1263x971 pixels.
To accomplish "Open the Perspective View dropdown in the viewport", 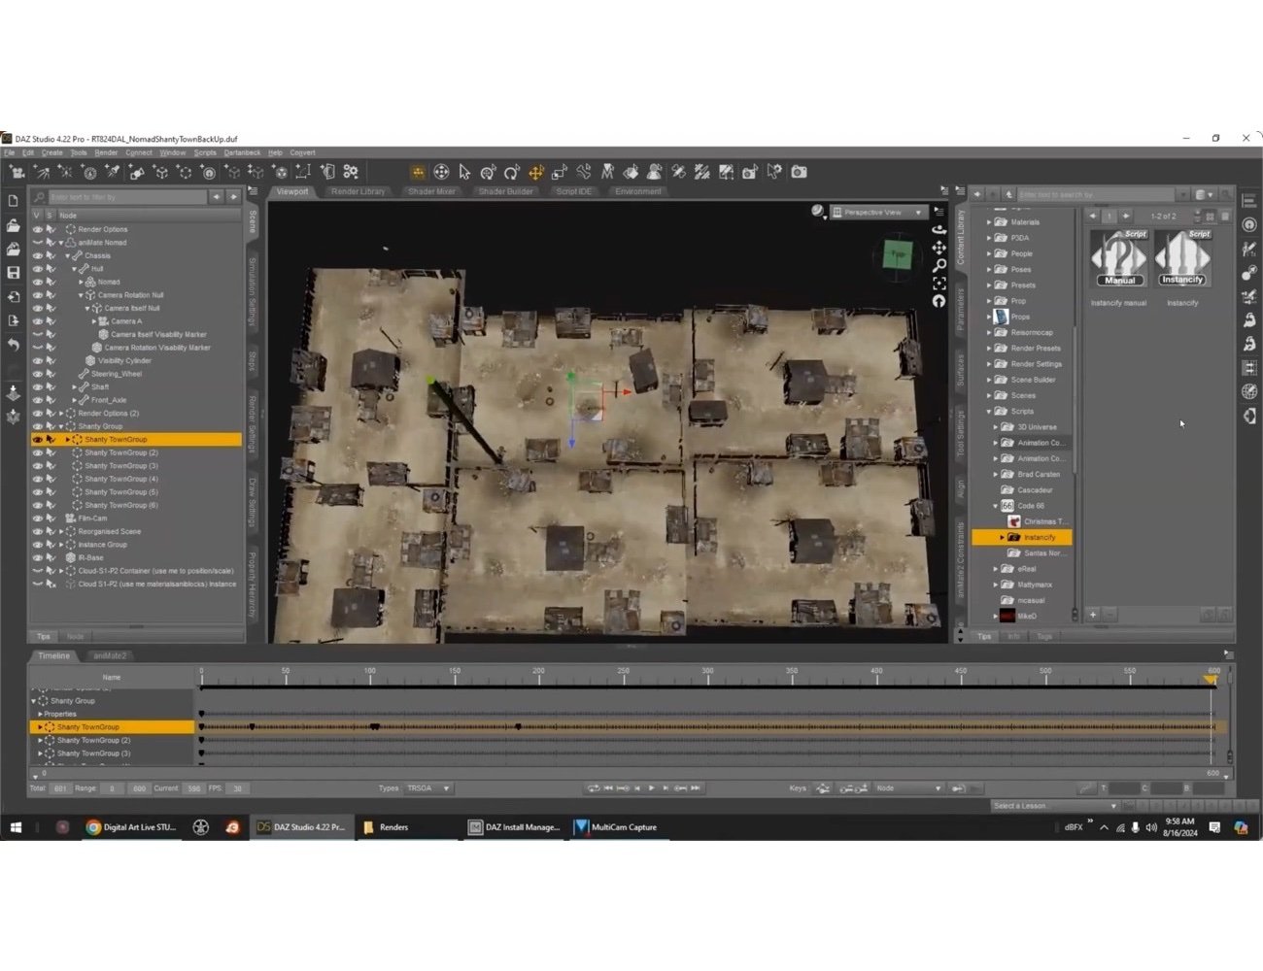I will pos(877,212).
